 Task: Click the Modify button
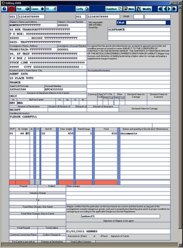point(144,9)
